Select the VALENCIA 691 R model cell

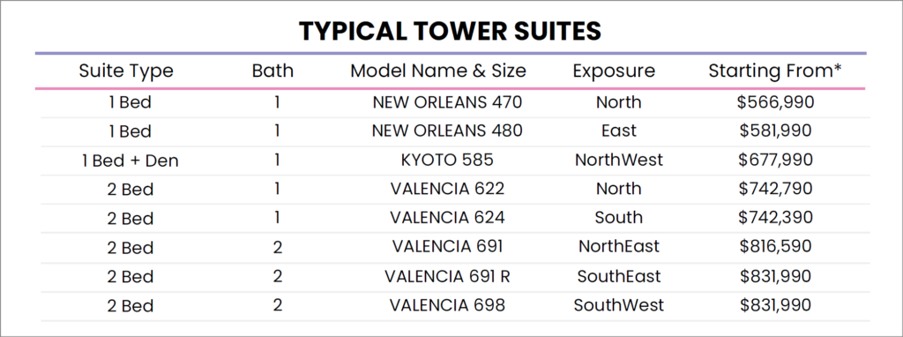click(447, 276)
